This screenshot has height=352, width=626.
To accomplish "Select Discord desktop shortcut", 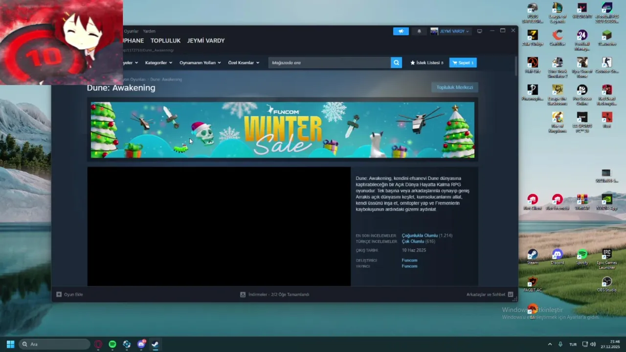I will tap(557, 257).
